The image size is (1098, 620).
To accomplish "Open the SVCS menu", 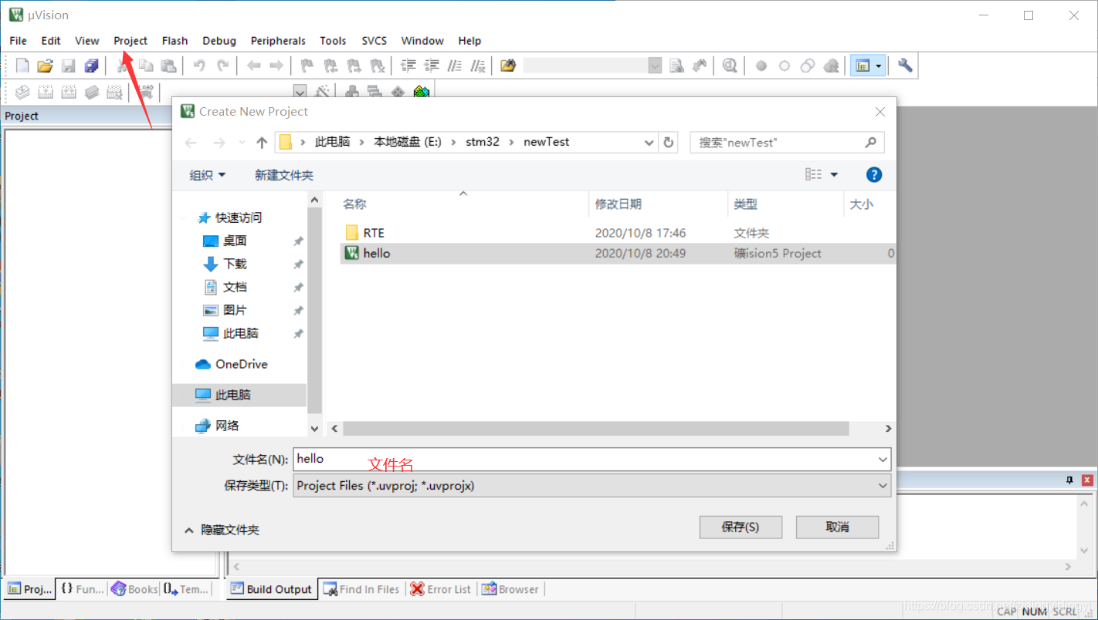I will (x=374, y=41).
